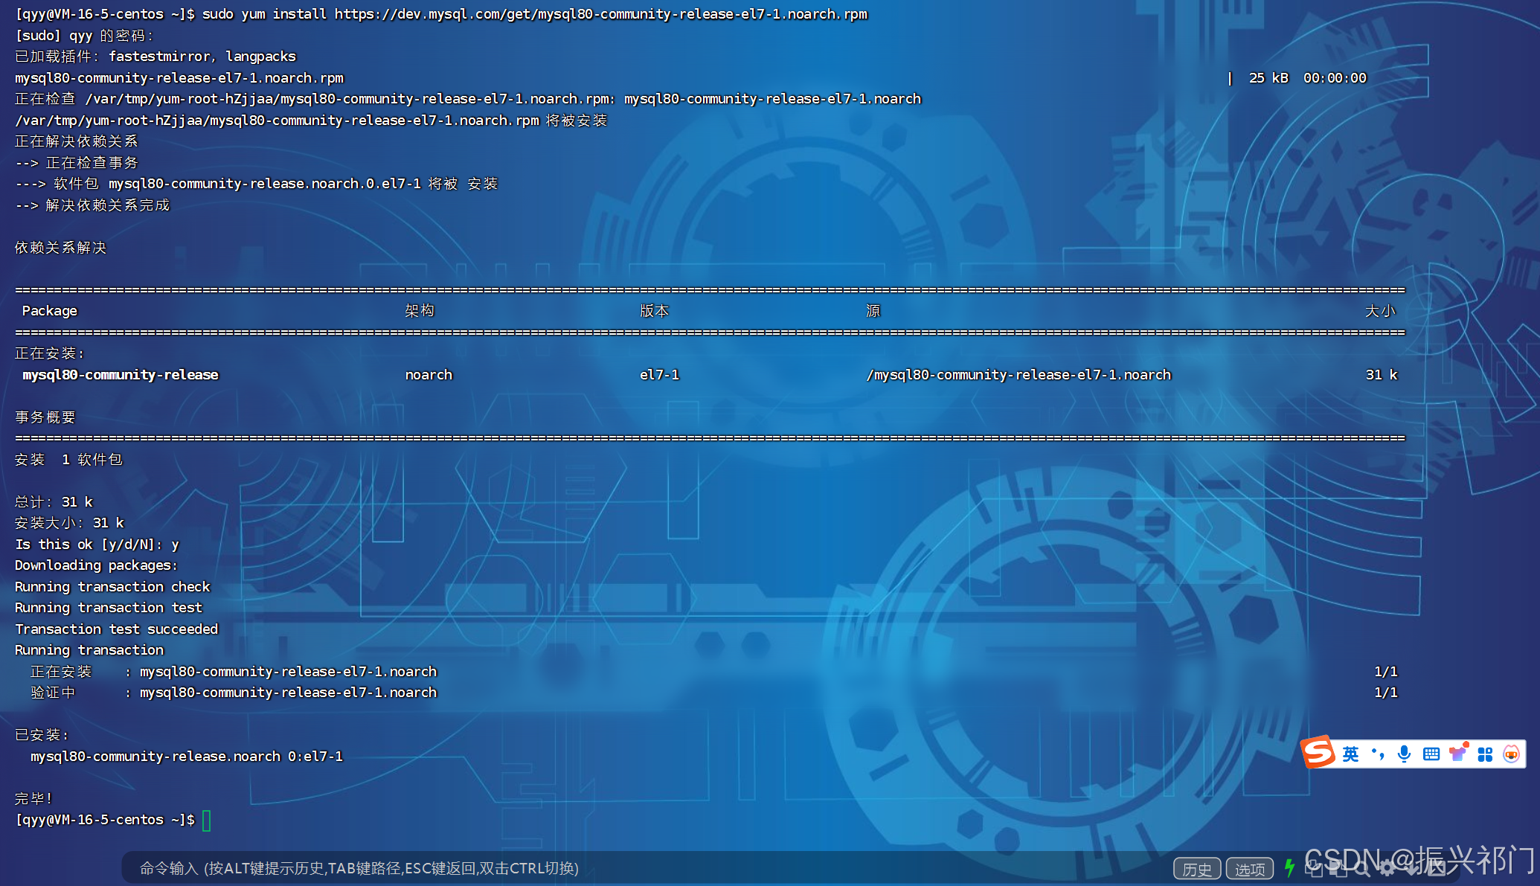This screenshot has height=886, width=1540.
Task: Click the '00:00:00' download time
Action: tap(1335, 78)
